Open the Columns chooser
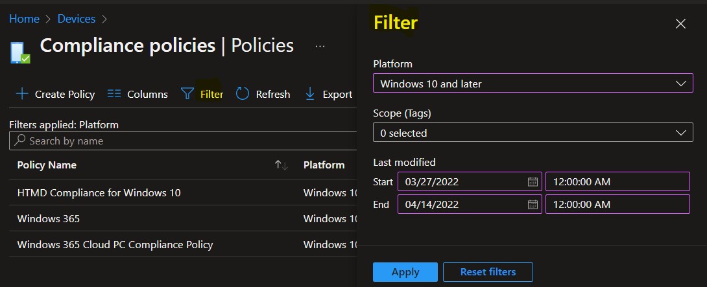This screenshot has width=707, height=287. click(138, 94)
